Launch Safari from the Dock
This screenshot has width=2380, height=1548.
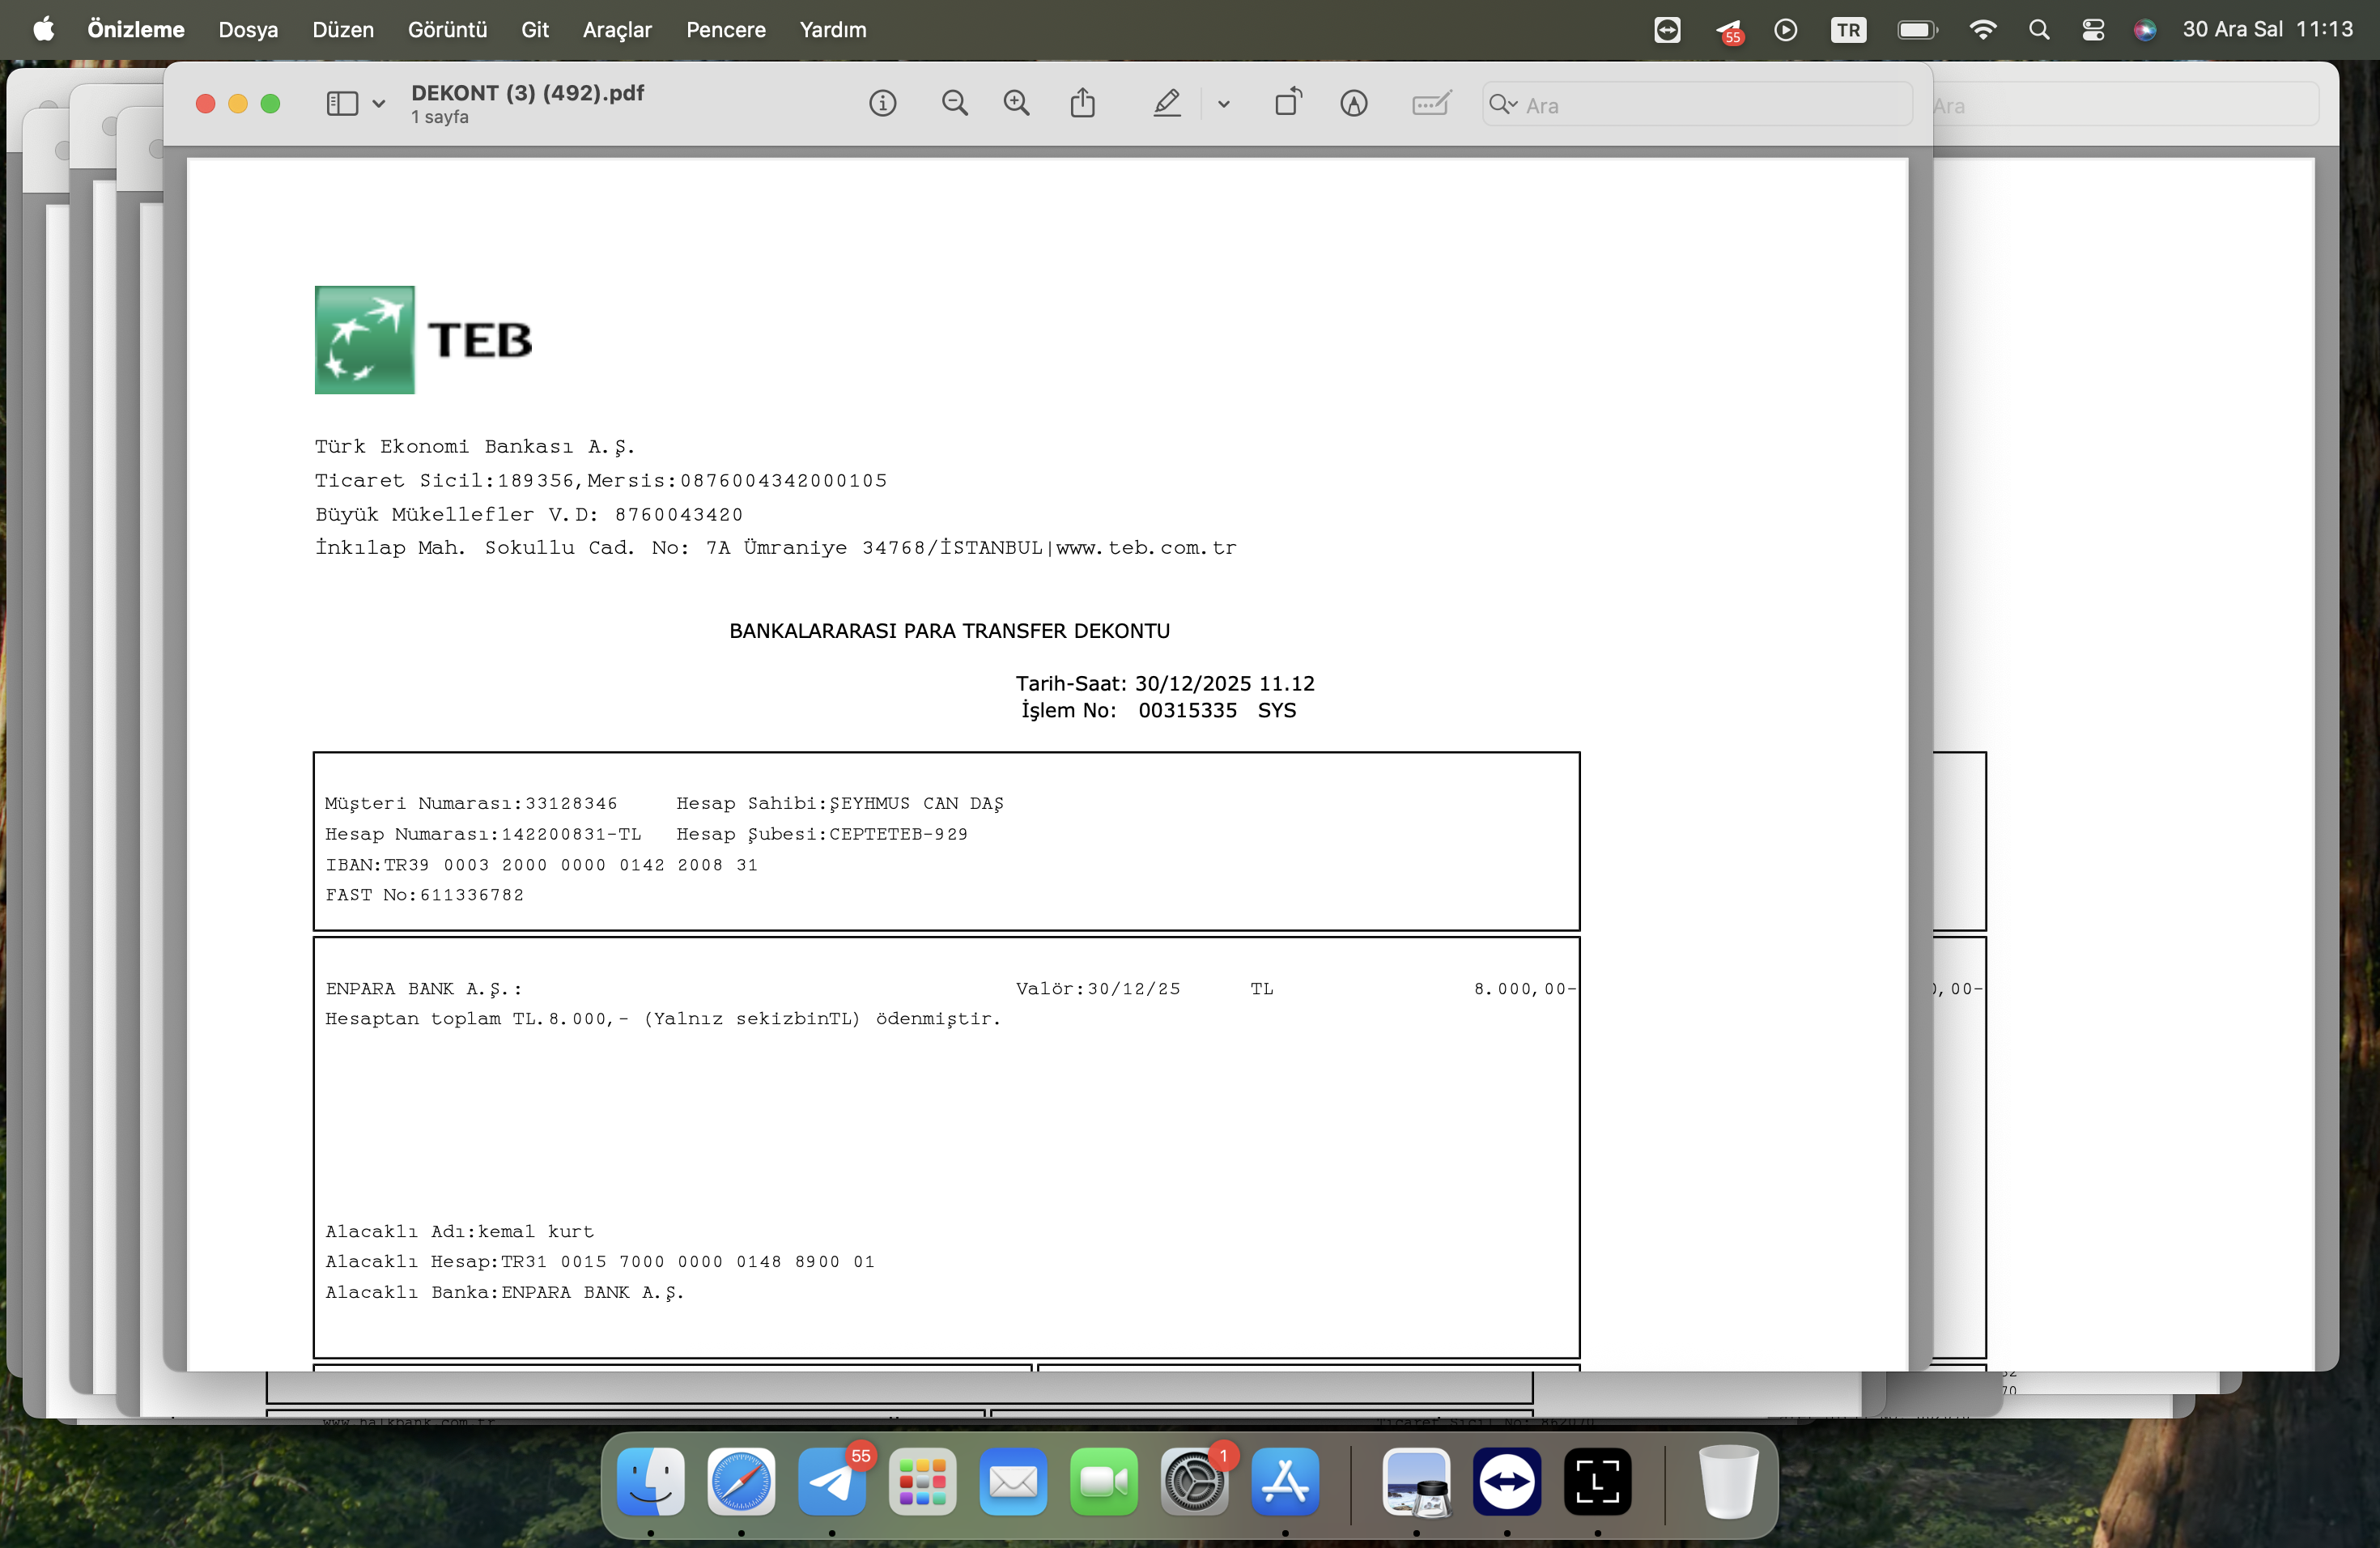pos(741,1482)
